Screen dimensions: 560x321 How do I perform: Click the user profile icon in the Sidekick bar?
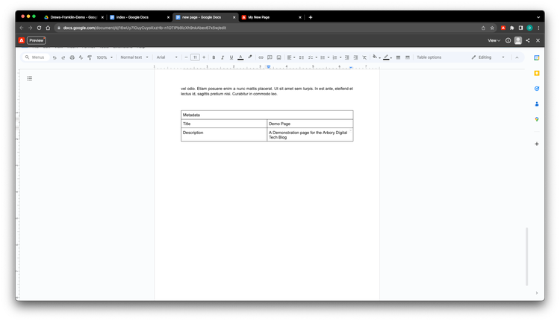(x=518, y=41)
